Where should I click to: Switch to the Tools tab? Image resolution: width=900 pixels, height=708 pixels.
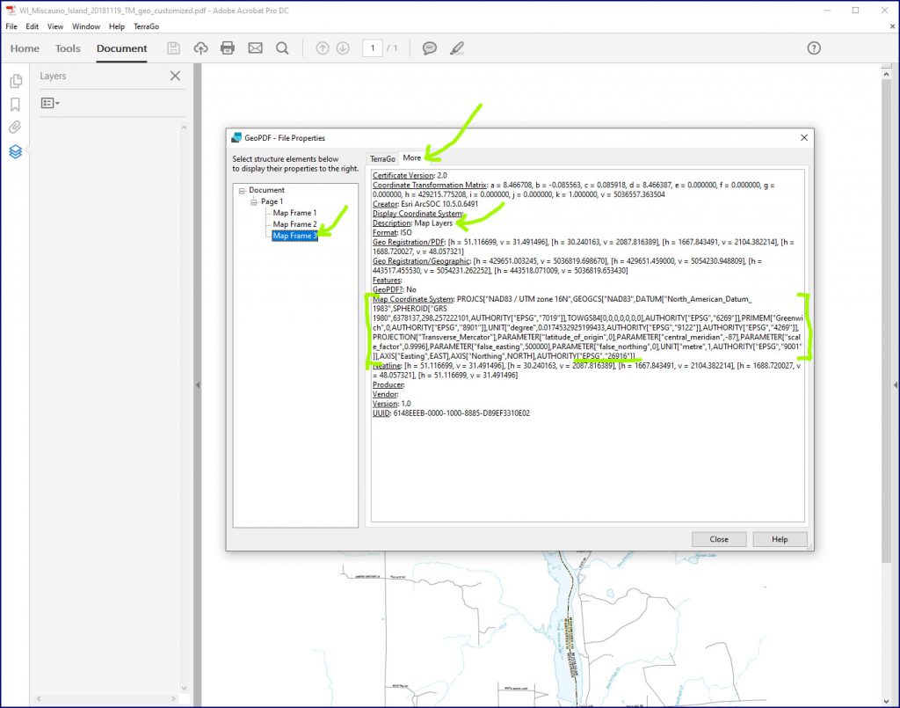click(68, 48)
